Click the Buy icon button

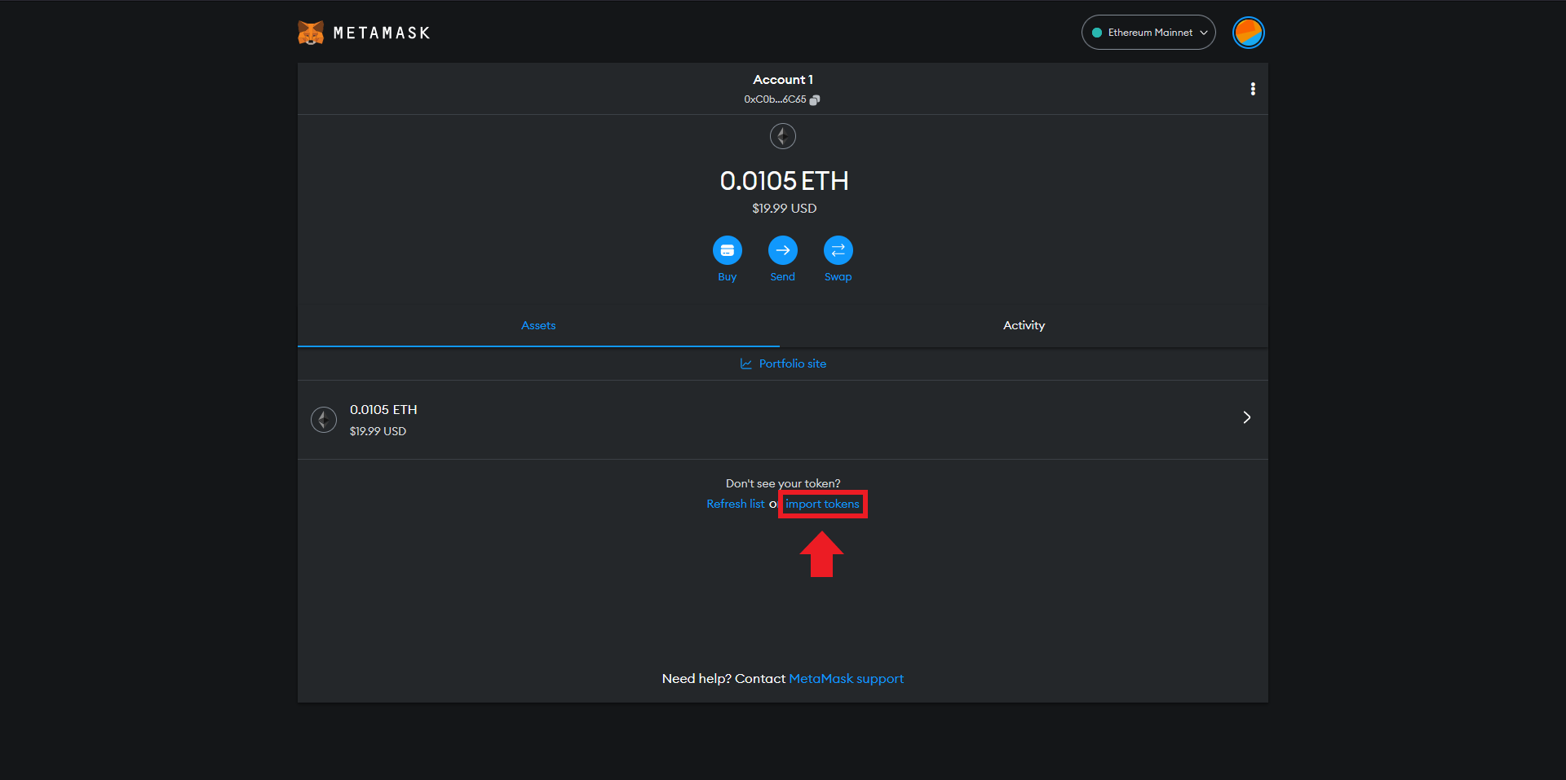click(727, 250)
